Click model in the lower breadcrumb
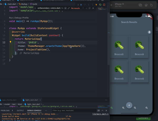 point(7,104)
